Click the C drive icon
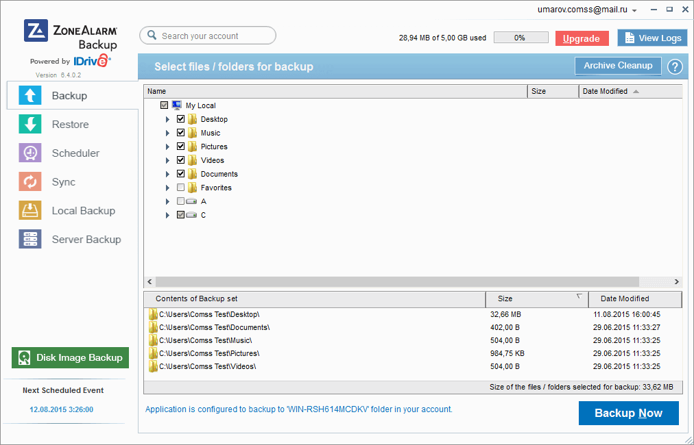 pos(191,215)
